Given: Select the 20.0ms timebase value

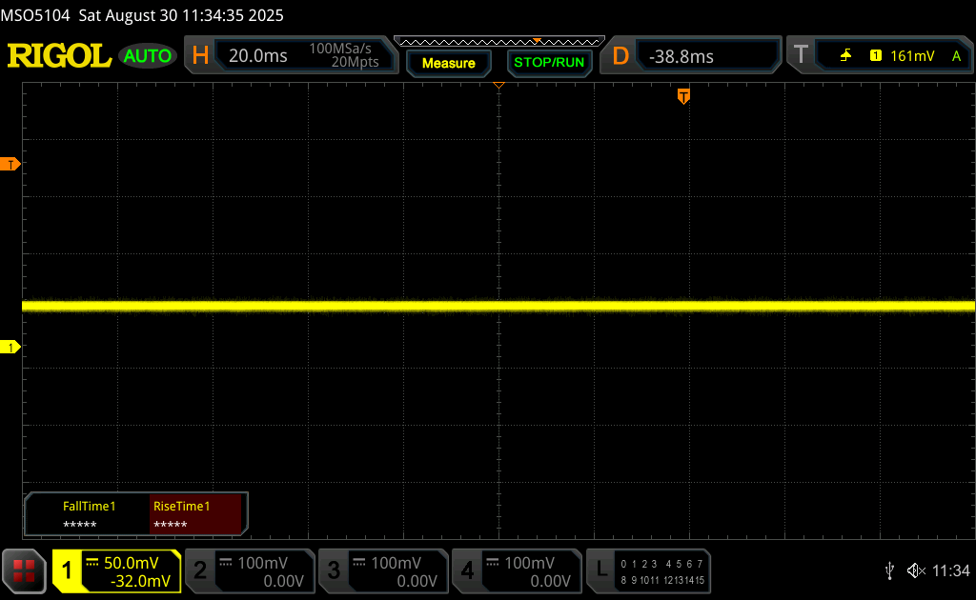Looking at the screenshot, I should coord(257,56).
